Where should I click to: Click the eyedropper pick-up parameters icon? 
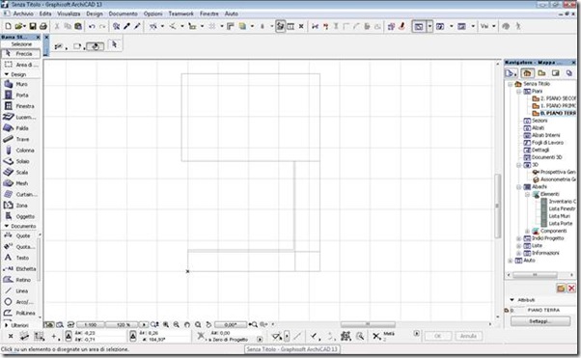127,26
